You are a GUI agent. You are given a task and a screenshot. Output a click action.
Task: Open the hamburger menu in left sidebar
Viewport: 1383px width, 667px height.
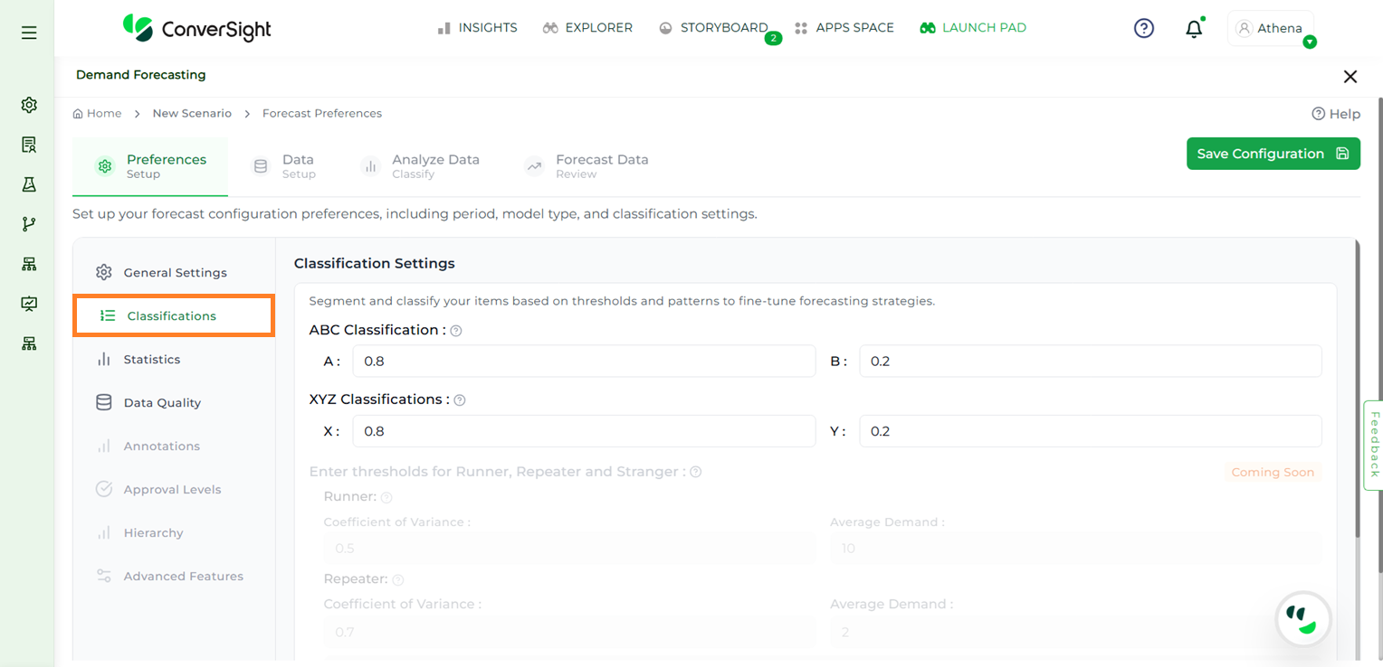tap(29, 33)
